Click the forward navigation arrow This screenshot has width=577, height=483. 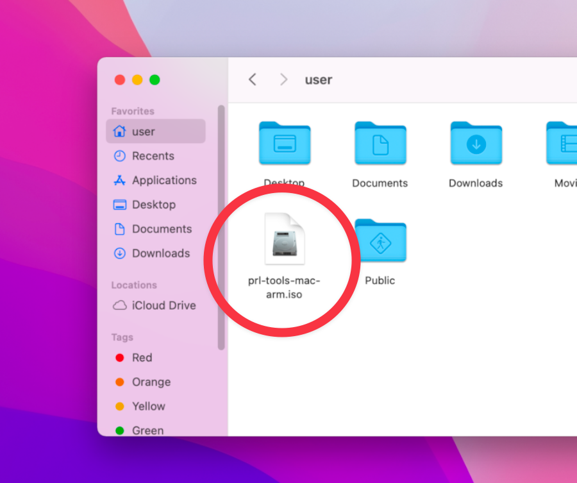click(283, 80)
